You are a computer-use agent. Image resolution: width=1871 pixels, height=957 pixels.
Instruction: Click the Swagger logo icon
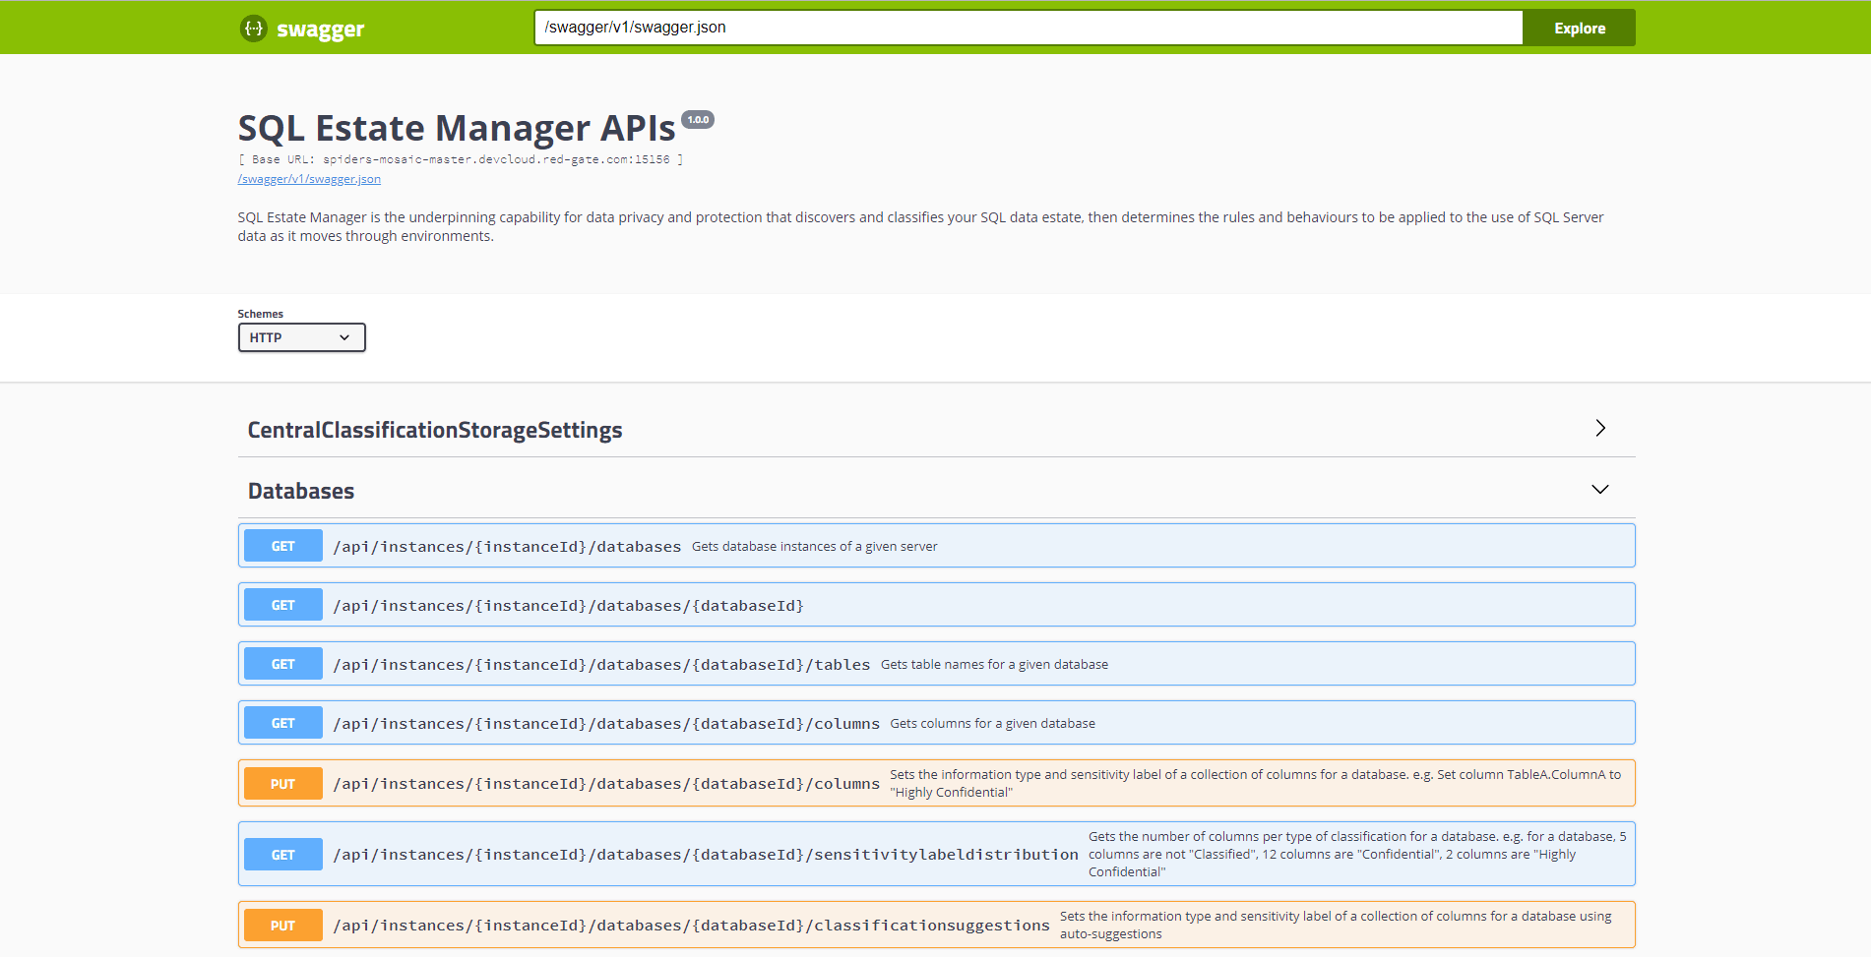(x=253, y=29)
